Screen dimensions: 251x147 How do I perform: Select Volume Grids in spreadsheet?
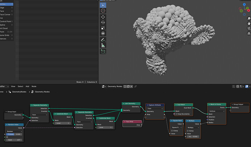tap(7, 35)
